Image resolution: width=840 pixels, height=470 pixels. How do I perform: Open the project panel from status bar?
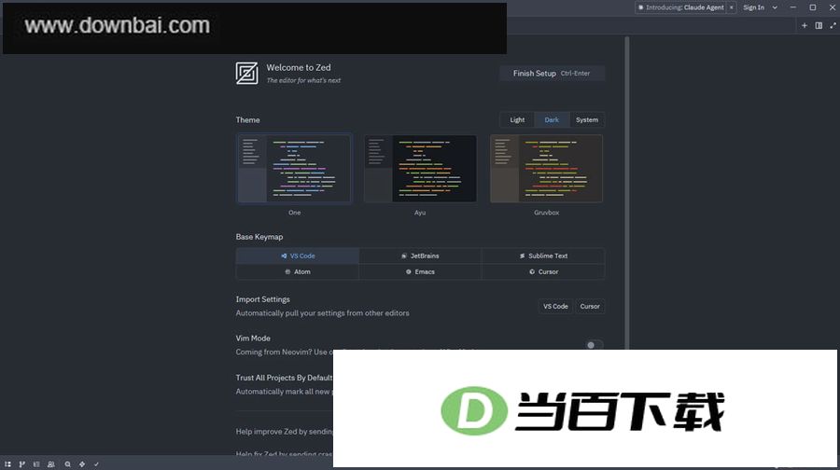7,464
